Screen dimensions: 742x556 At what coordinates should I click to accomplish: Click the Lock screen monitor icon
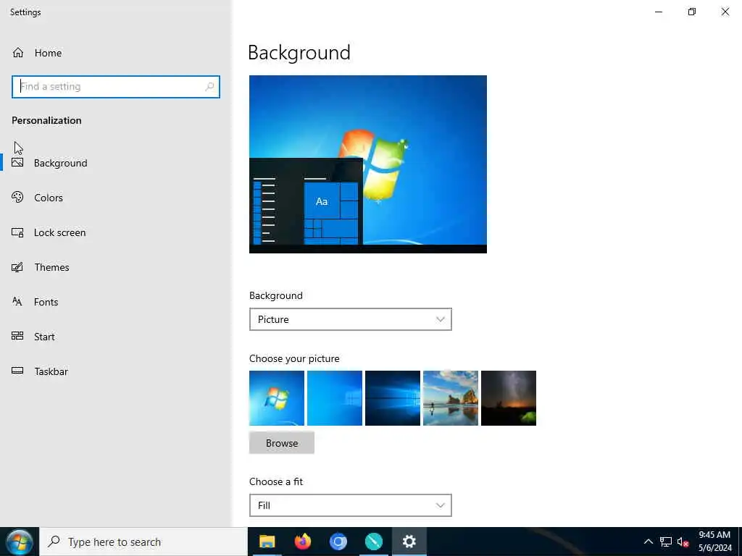(17, 232)
